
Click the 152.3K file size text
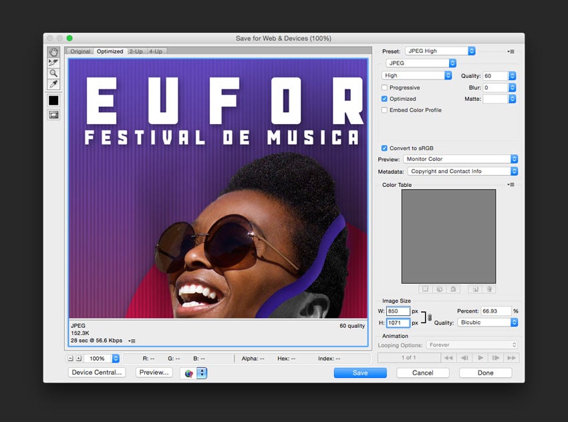tap(80, 333)
